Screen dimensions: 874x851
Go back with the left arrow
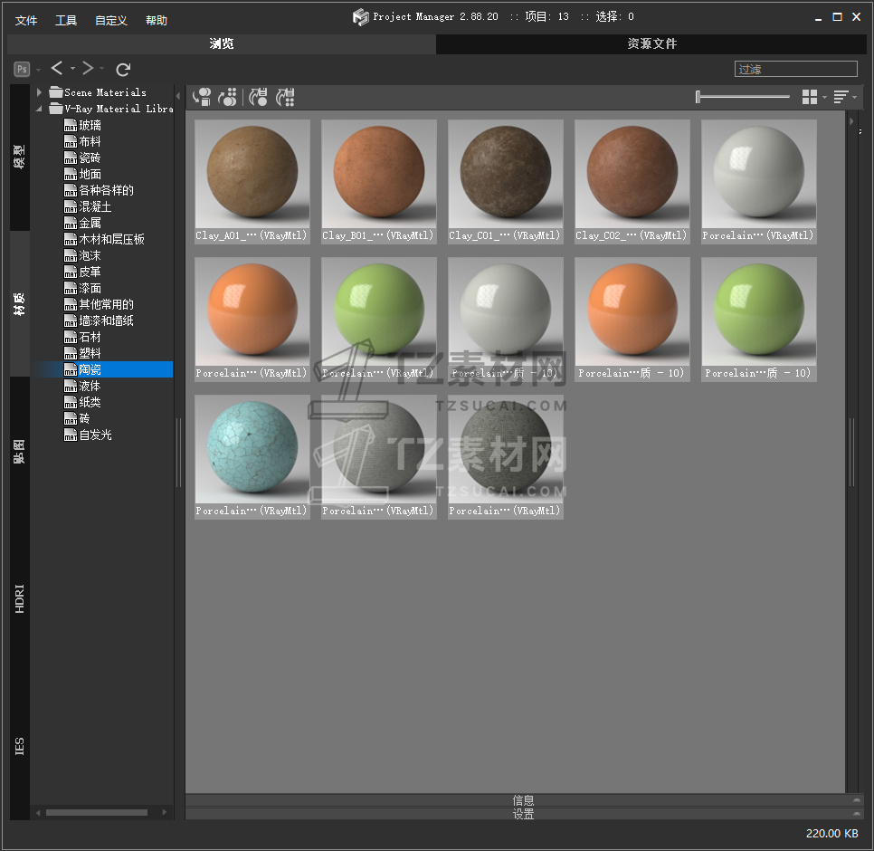tap(57, 69)
